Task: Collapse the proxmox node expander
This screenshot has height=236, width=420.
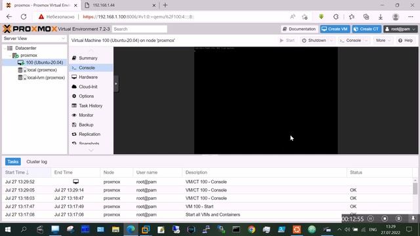Action: [x=10, y=55]
